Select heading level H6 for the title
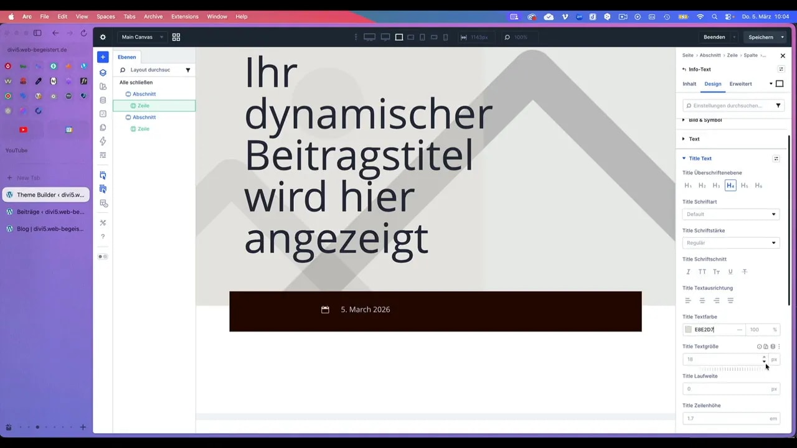Viewport: 797px width, 448px height. click(758, 185)
